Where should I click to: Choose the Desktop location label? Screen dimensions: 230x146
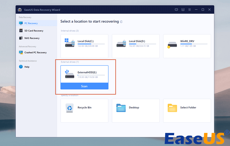(134, 108)
